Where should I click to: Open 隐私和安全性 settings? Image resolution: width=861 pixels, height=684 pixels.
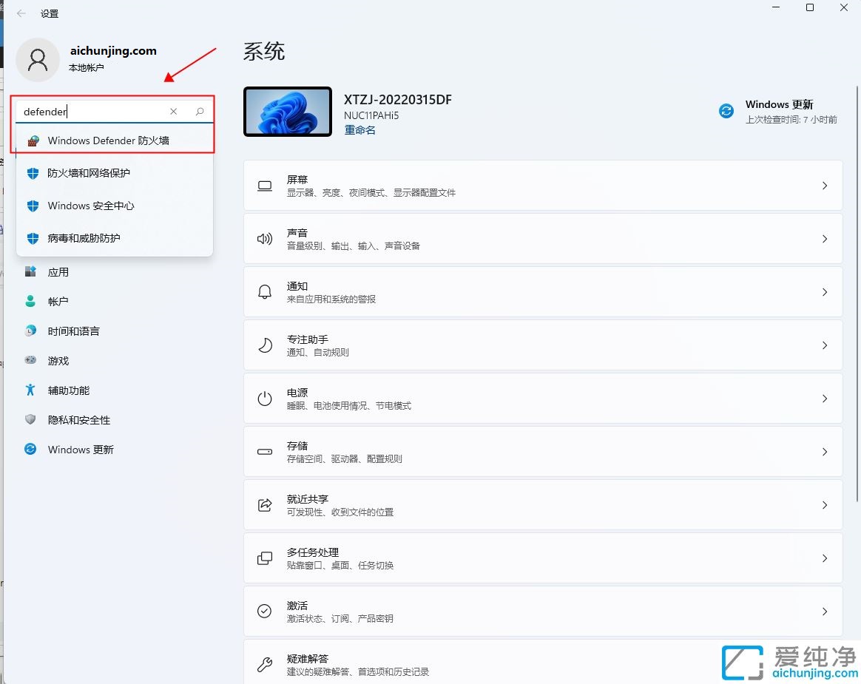80,419
